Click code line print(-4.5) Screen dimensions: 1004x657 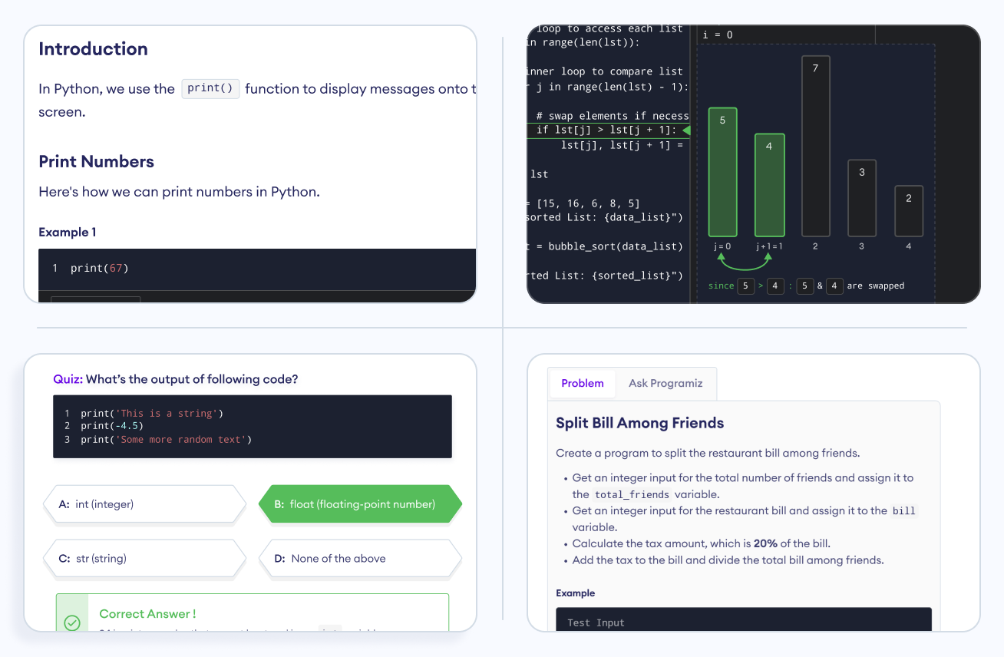pyautogui.click(x=112, y=426)
